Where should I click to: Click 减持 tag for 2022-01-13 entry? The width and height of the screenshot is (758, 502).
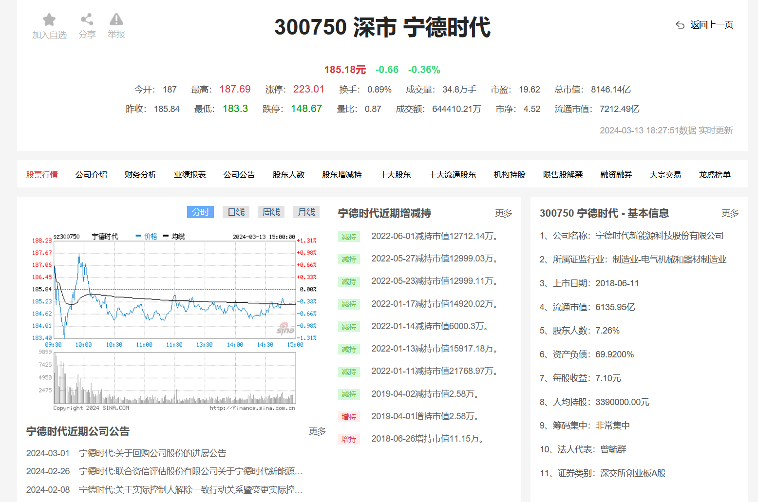click(349, 350)
